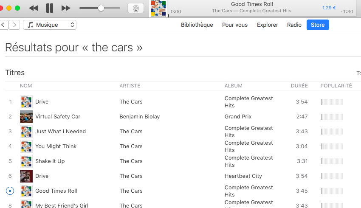Adjust the volume slider

coord(101,8)
